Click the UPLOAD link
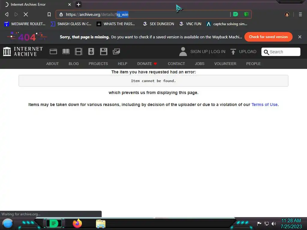Image resolution: width=307 pixels, height=230 pixels. tap(247, 52)
